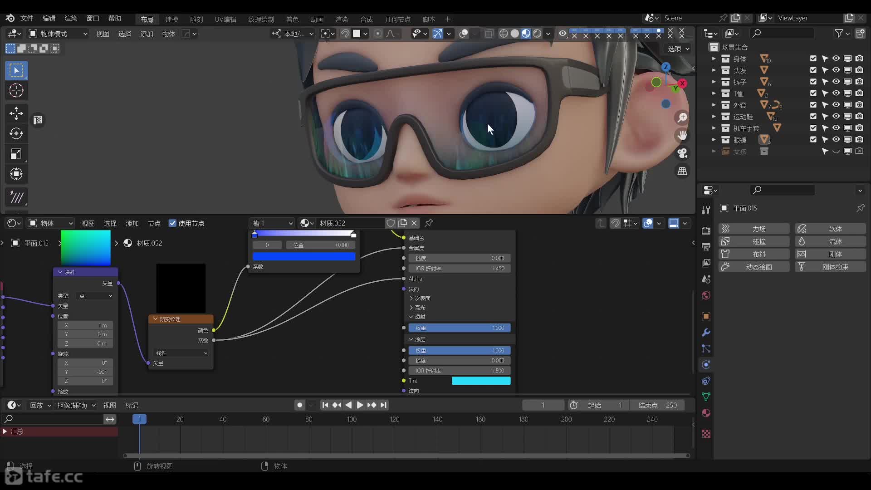Adjust the 透射 权重 slider
Image resolution: width=871 pixels, height=490 pixels.
(x=460, y=328)
